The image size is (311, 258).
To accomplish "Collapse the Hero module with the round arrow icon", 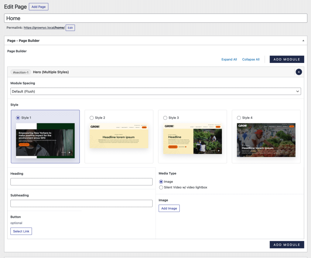I will pos(299,72).
